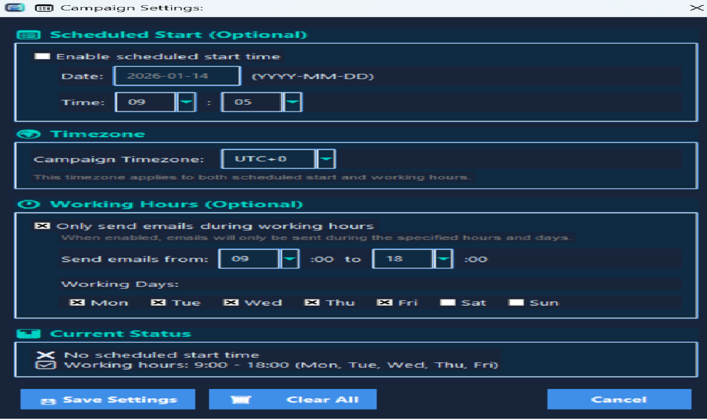Expand the scheduled start hour dropdown
The width and height of the screenshot is (707, 420).
[186, 102]
